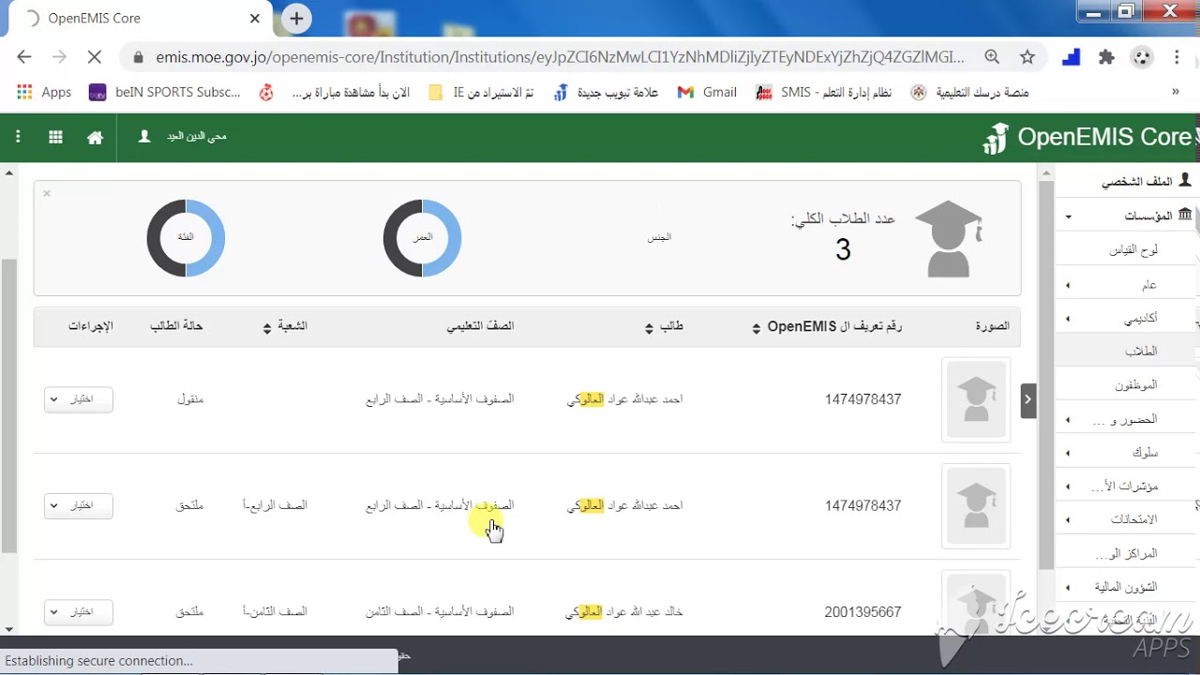1200x675 pixels.
Task: Open zoom magnifier icon in address bar
Action: 992,57
